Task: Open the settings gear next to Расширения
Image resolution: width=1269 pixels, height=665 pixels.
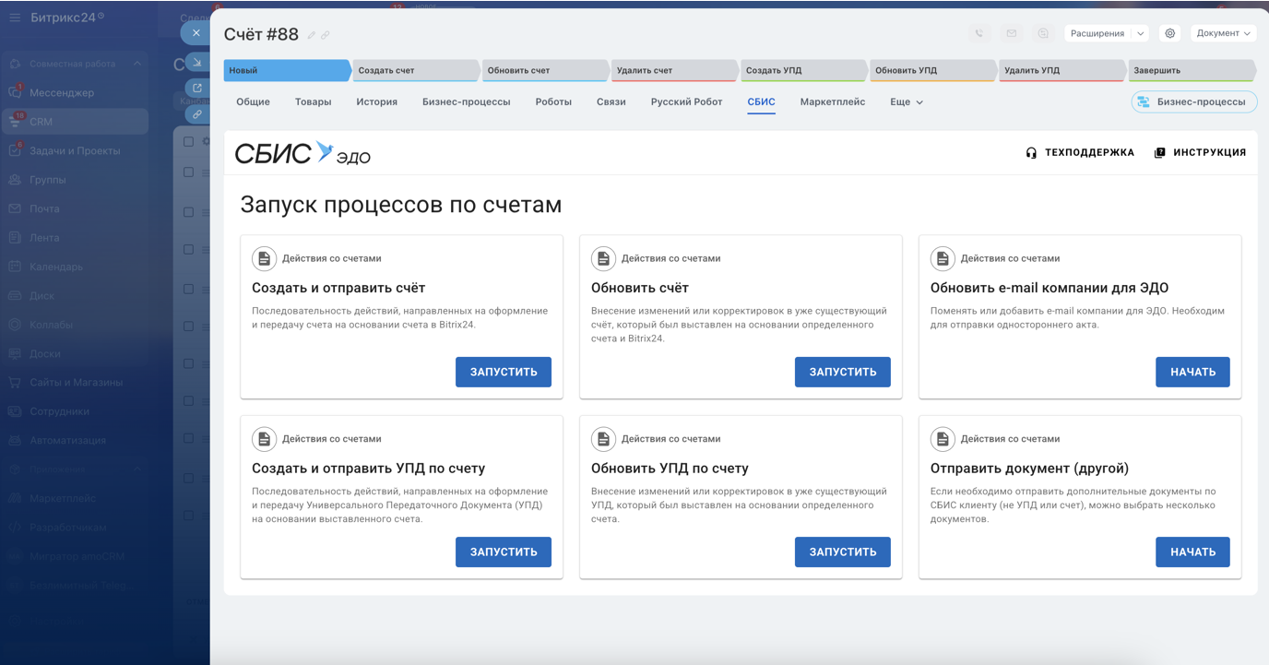Action: click(x=1170, y=33)
